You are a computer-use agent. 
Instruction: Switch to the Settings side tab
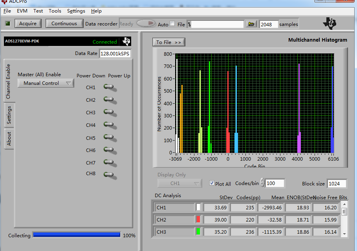pyautogui.click(x=9, y=115)
